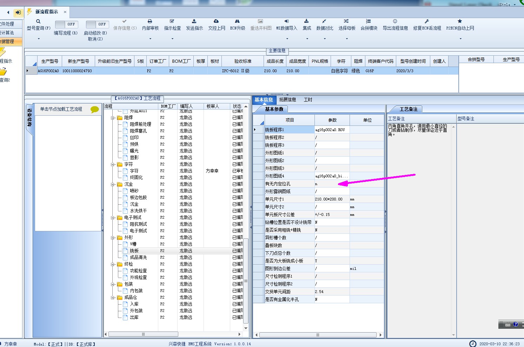This screenshot has height=347, width=524.
Task: Switch to 工时 tab
Action: tap(308, 100)
